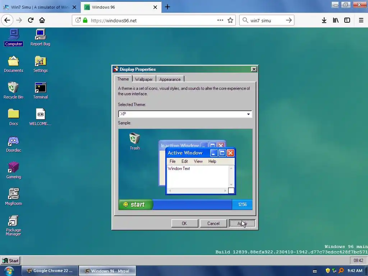Viewport: 368px width, 276px height.
Task: Open the page actions three-dot menu
Action: [220, 20]
